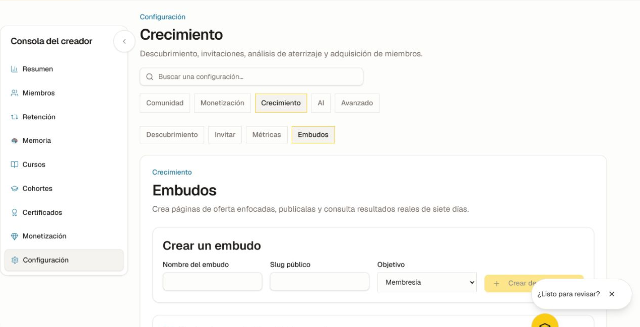Open Cursos section
The width and height of the screenshot is (640, 327).
point(64,165)
